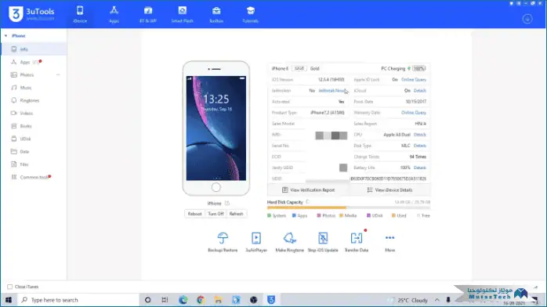Click the downloads arrow icon at top right

coord(527,19)
